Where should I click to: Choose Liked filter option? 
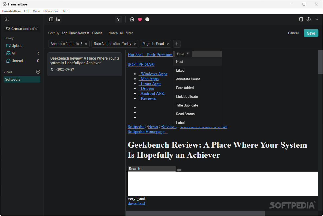(197, 70)
